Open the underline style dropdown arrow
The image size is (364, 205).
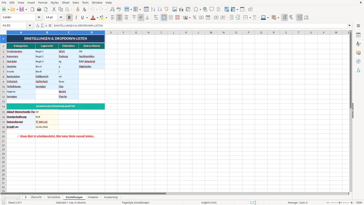pyautogui.click(x=87, y=18)
